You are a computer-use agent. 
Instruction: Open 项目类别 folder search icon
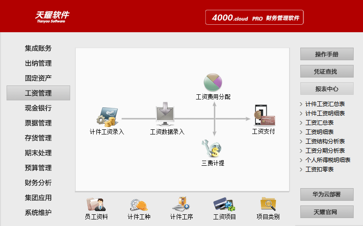[268, 205]
